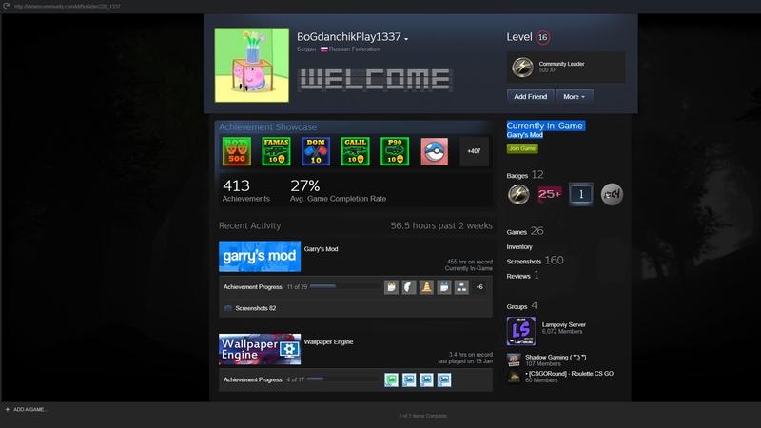This screenshot has height=428, width=761.
Task: Click the Achievement Showcase header
Action: [268, 127]
